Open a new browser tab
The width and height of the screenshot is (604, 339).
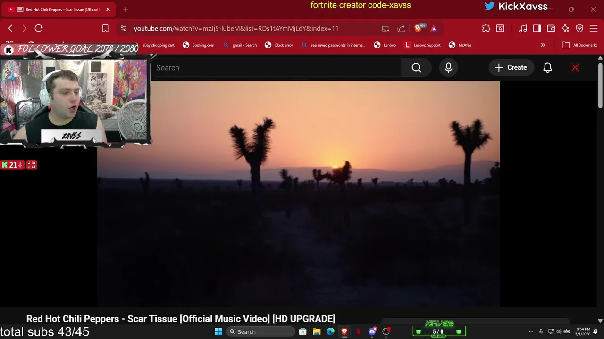[x=126, y=9]
